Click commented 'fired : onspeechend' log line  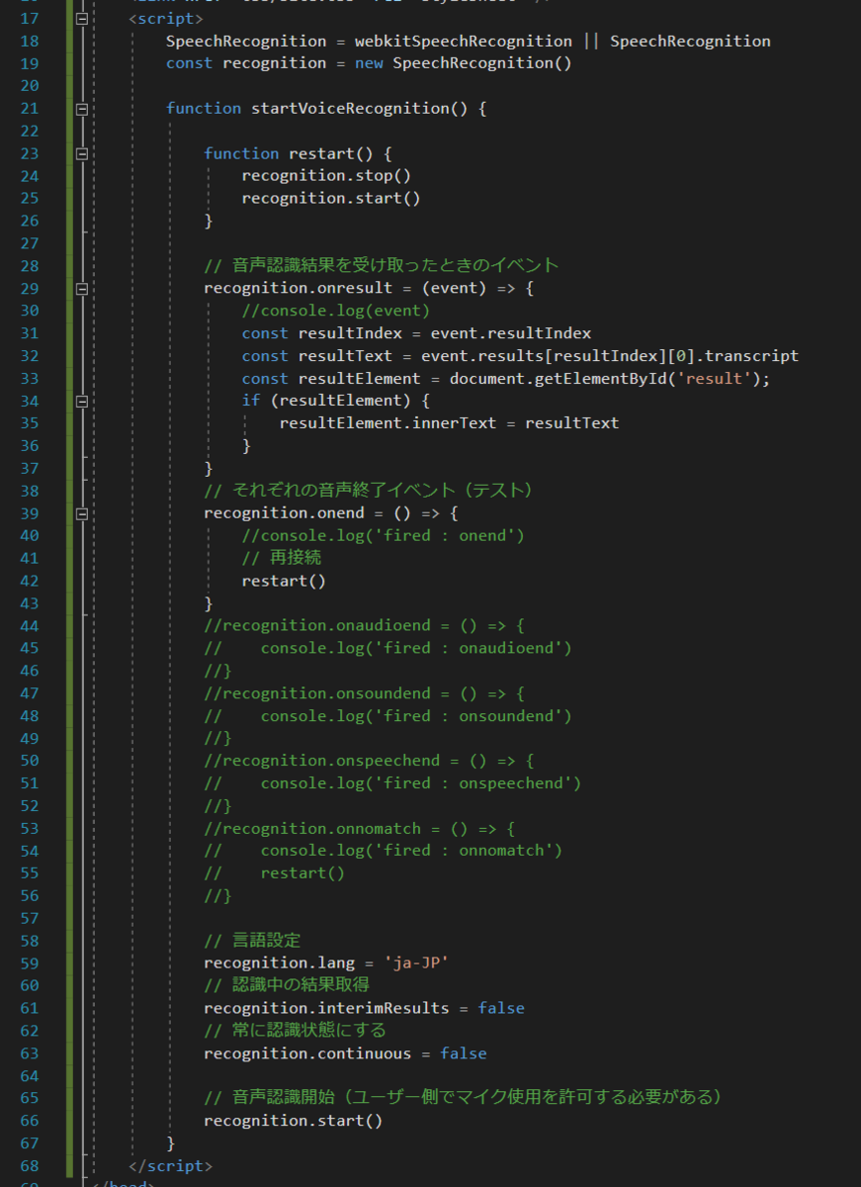[392, 782]
